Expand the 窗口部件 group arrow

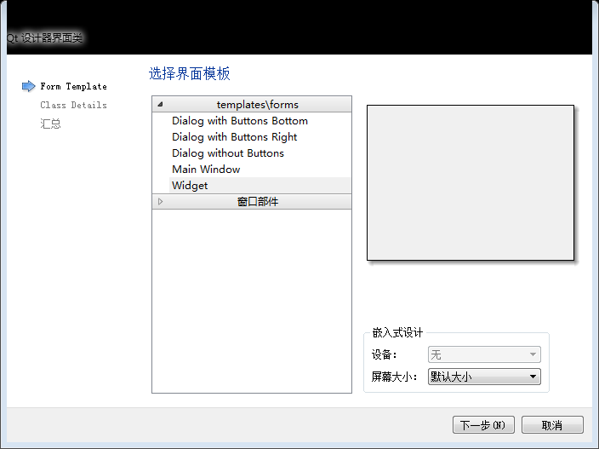point(161,202)
